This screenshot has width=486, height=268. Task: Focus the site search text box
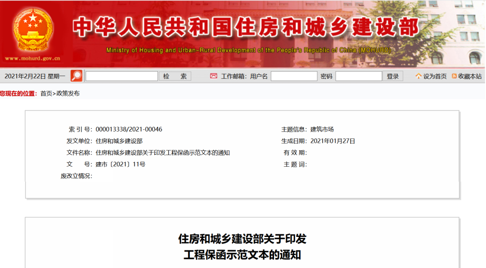(121, 76)
